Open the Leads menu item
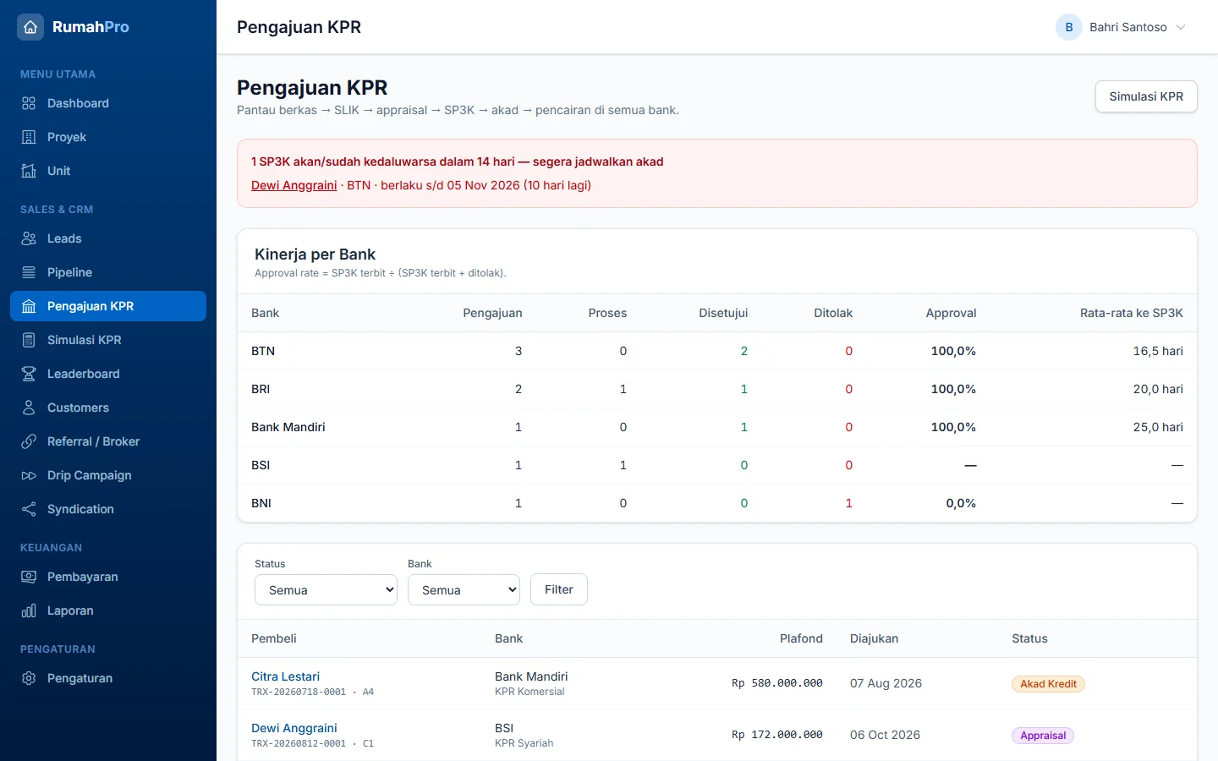The height and width of the screenshot is (761, 1218). click(108, 238)
